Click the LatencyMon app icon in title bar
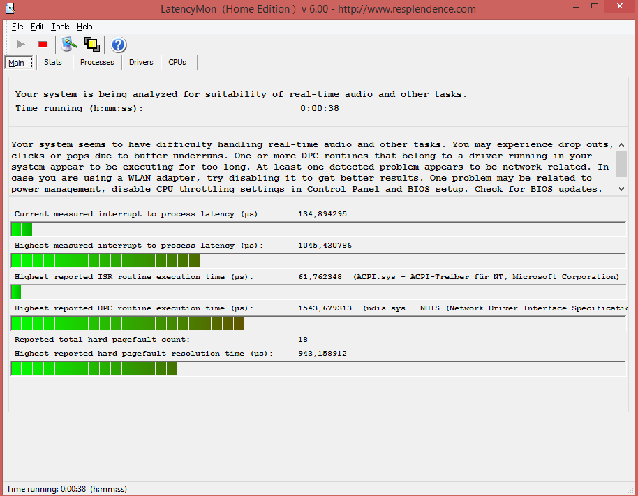The height and width of the screenshot is (496, 638). point(10,8)
